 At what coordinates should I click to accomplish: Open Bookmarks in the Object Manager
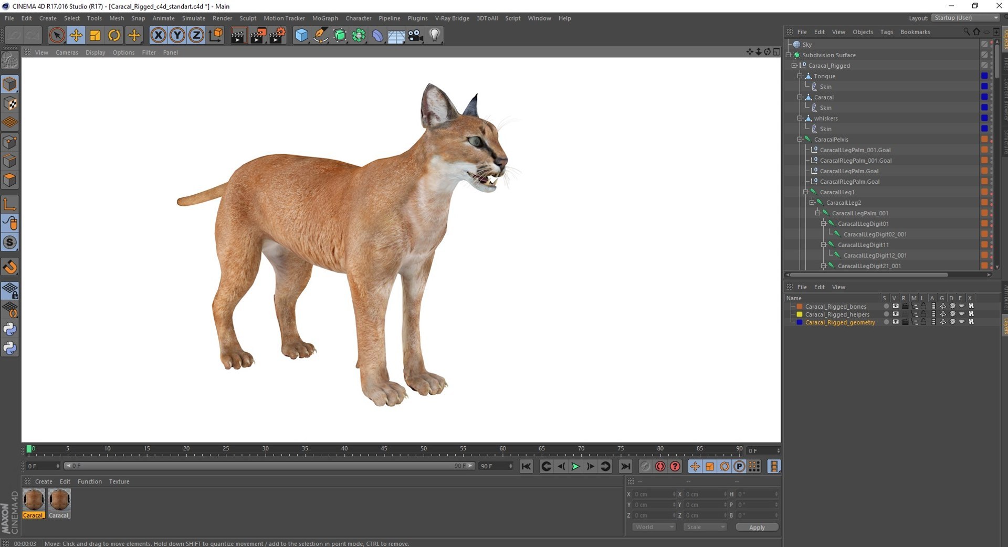[x=915, y=32]
